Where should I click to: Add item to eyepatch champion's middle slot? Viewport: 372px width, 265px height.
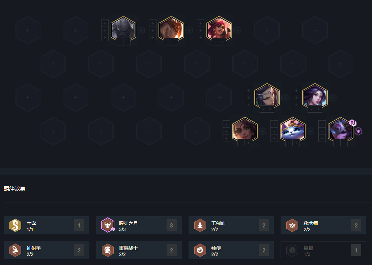[226, 131]
